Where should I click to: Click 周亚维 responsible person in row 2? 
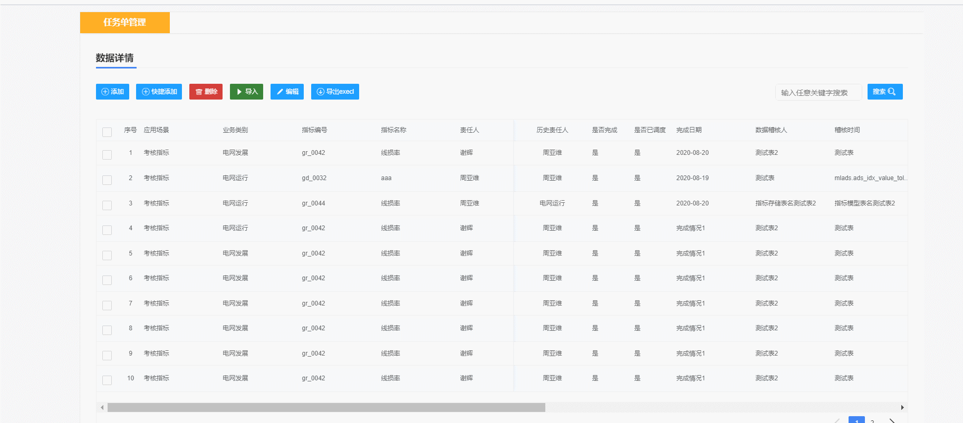coord(469,178)
